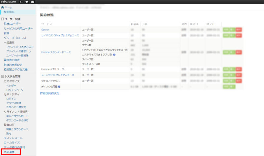Click アプリ数 row label under kintone

pyautogui.click(x=86, y=45)
